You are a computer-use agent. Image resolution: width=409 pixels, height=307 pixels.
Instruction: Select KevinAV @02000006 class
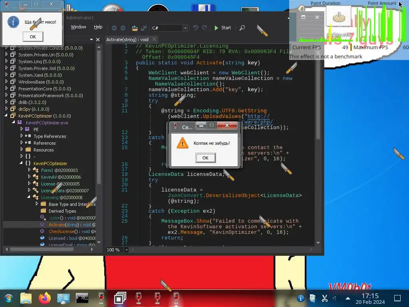(x=61, y=177)
